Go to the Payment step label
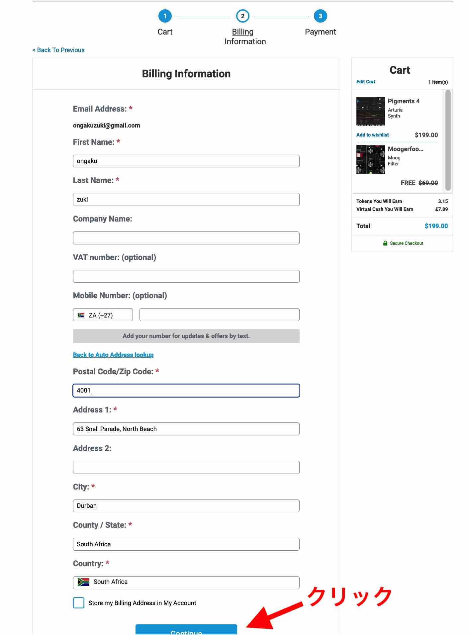 (x=320, y=32)
